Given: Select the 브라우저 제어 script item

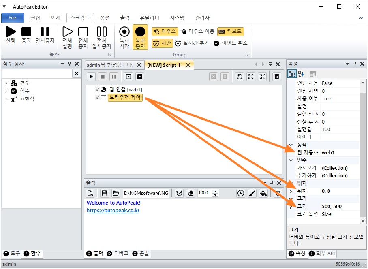Looking at the screenshot, I should coord(125,97).
